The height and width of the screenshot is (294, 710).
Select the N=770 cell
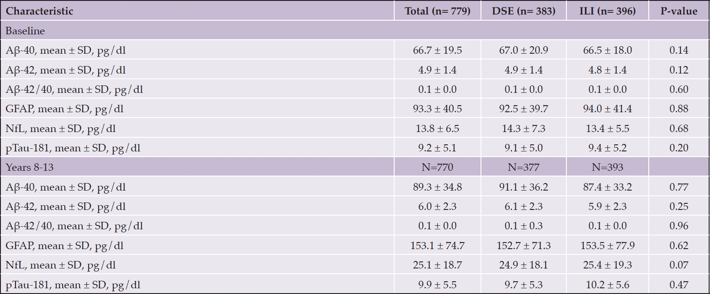(437, 167)
